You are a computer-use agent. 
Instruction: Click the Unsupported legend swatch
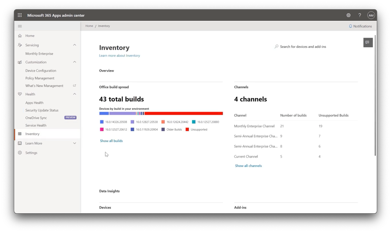pyautogui.click(x=187, y=129)
